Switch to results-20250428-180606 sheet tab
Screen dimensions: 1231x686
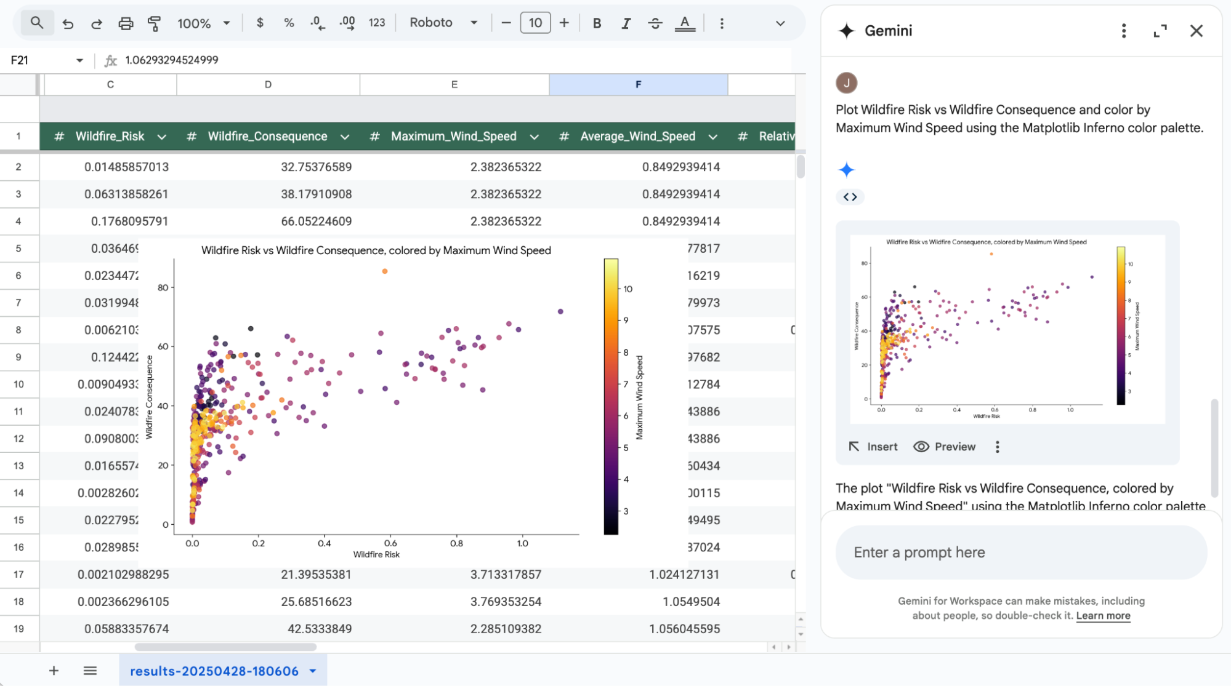[x=214, y=671]
